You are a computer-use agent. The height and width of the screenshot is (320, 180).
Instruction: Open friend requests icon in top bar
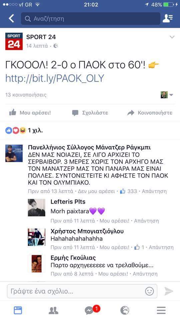click(x=168, y=19)
